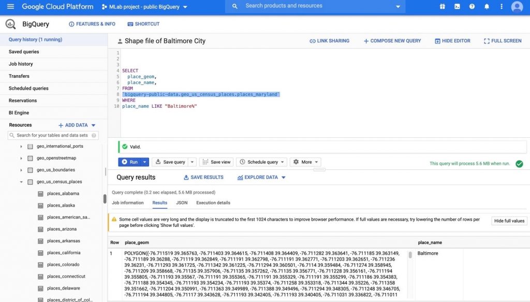Open the Save query options arrow
530x302 pixels.
point(192,162)
